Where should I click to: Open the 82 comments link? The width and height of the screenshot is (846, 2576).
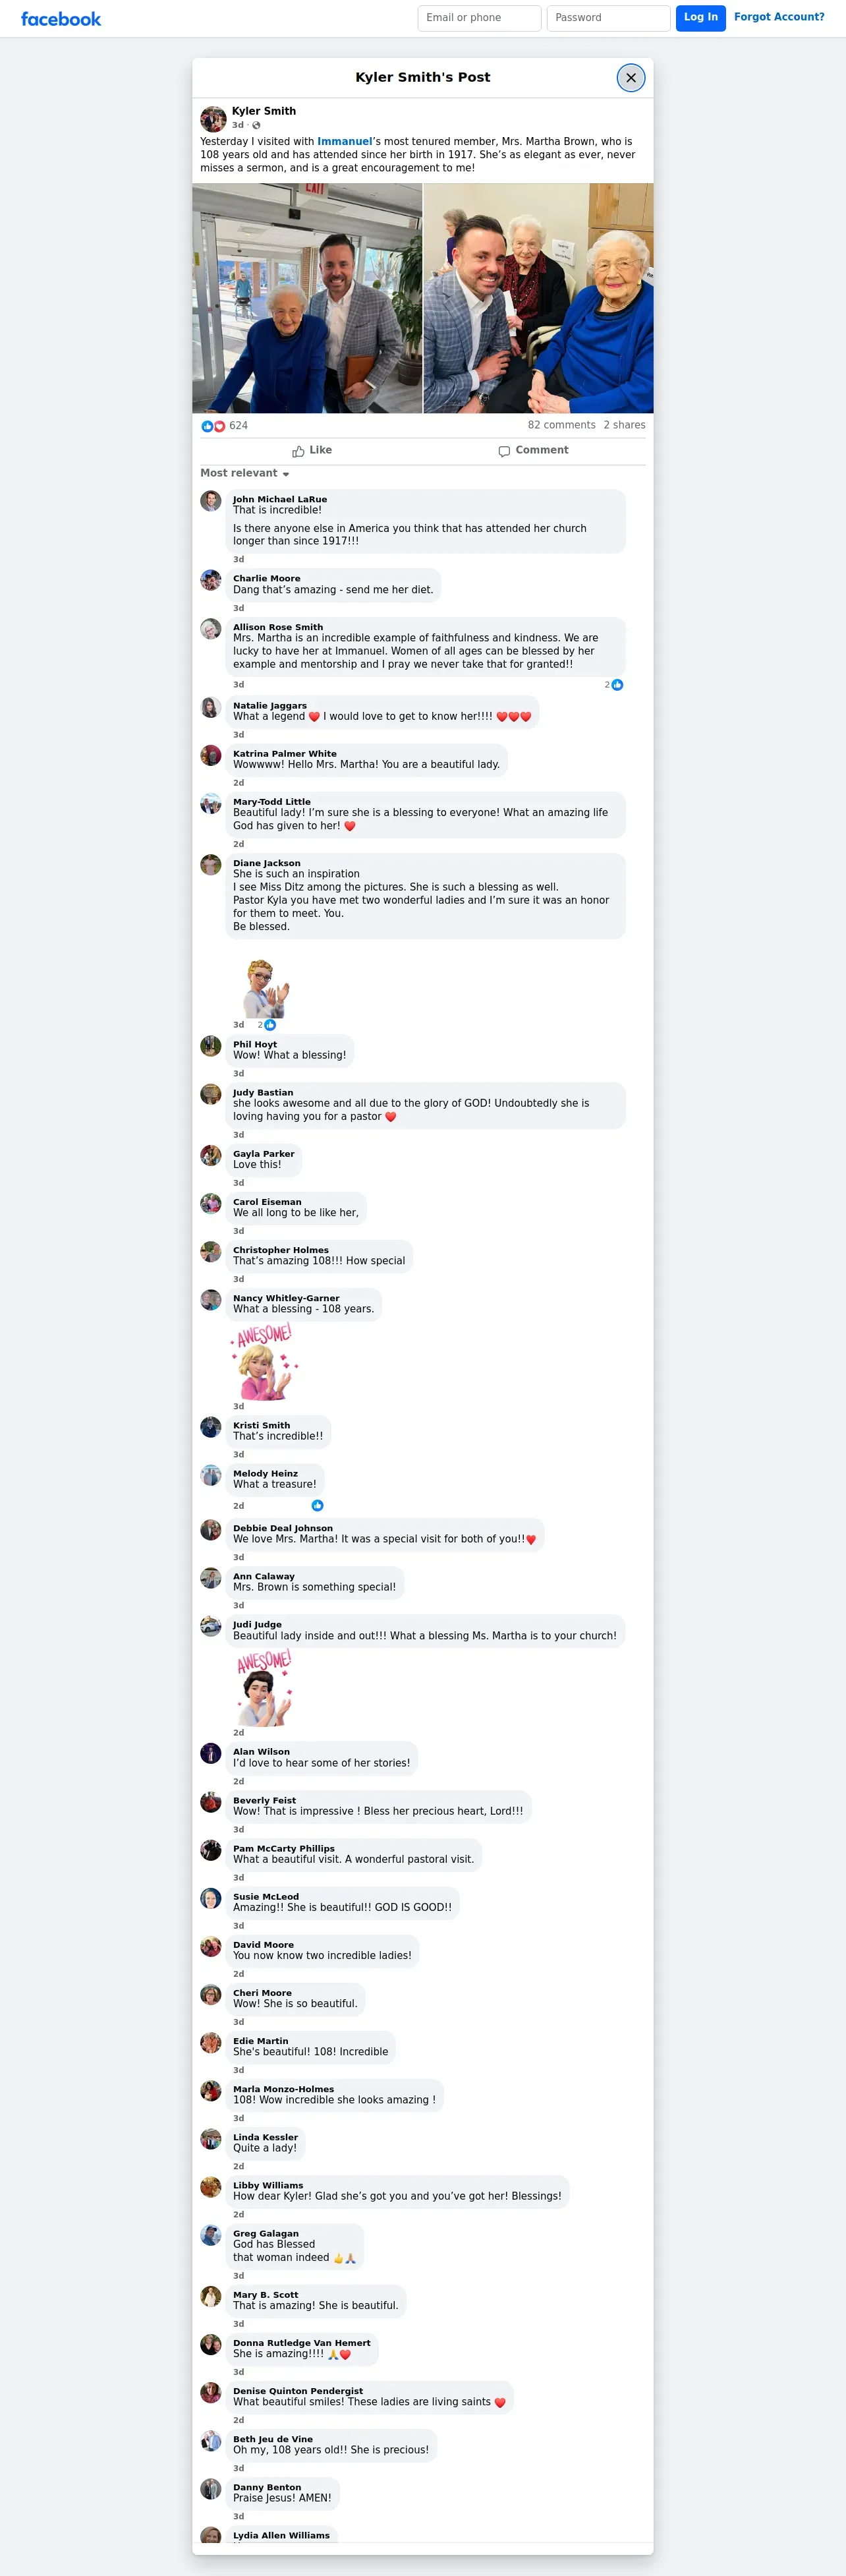[561, 425]
